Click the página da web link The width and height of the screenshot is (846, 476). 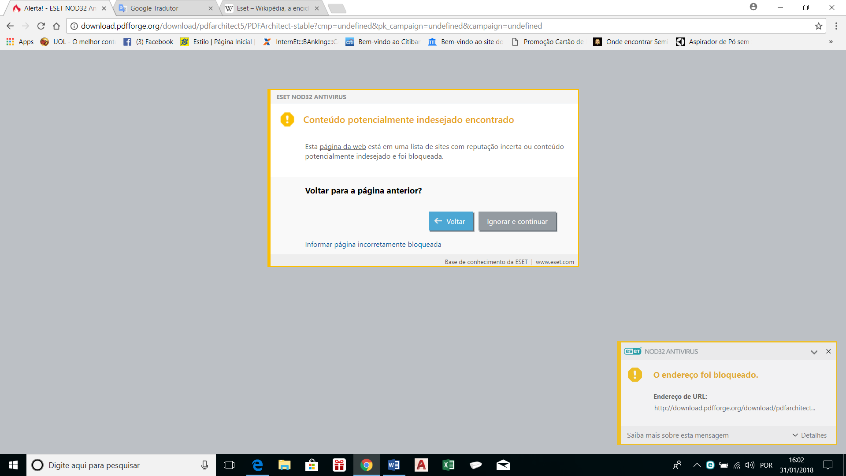click(x=343, y=147)
